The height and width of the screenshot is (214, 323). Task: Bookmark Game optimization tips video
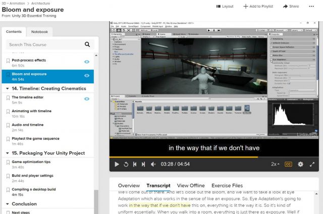pyautogui.click(x=8, y=163)
